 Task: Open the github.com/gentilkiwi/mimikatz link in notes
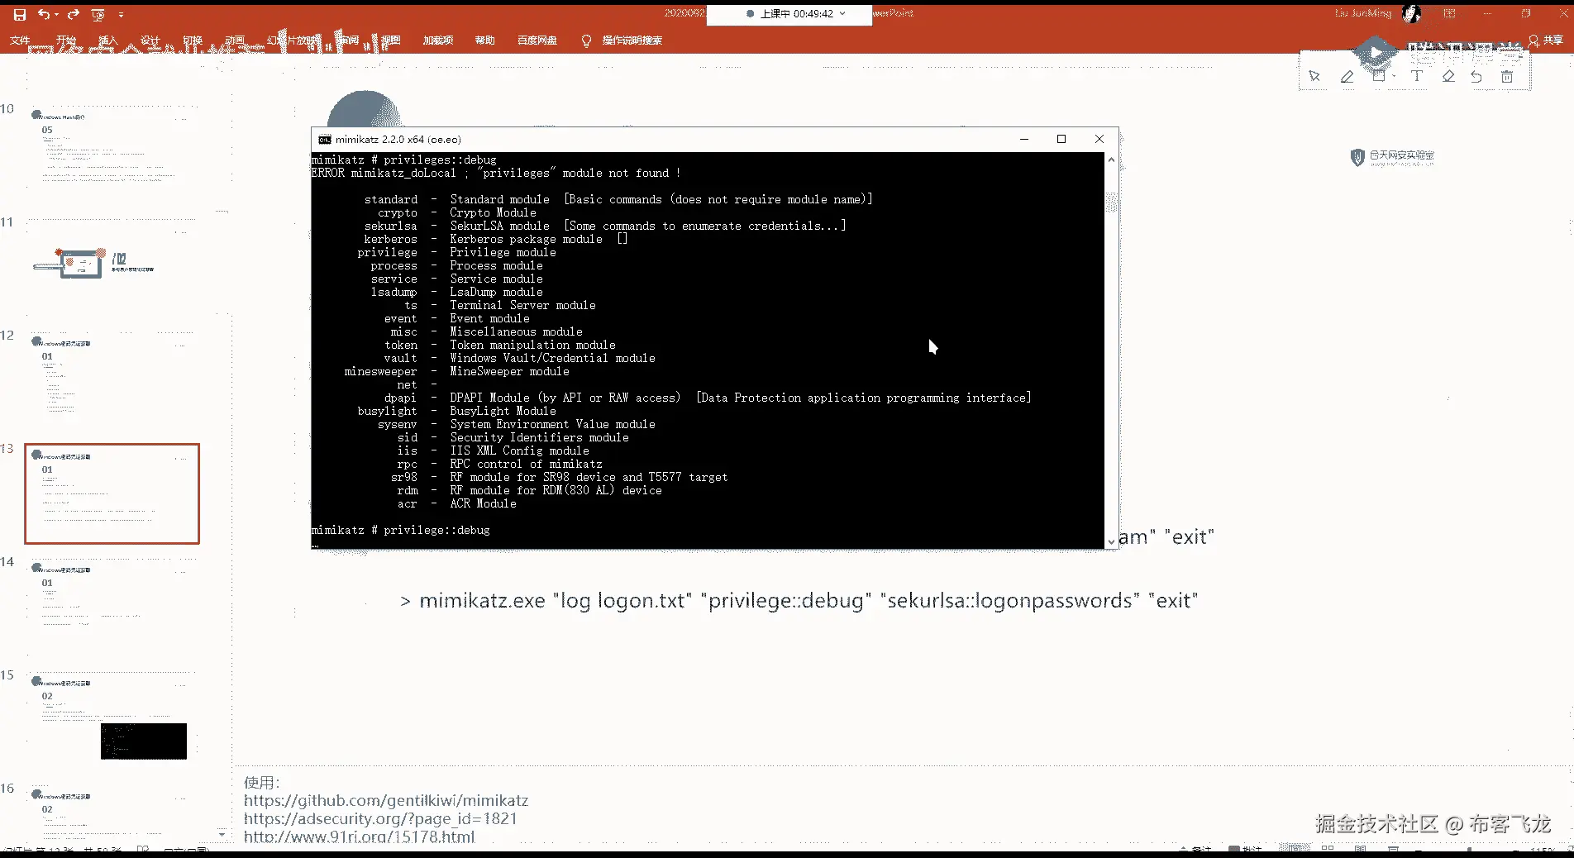tap(386, 800)
